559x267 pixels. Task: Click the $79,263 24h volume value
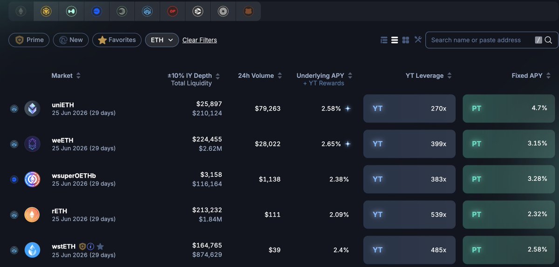[268, 108]
